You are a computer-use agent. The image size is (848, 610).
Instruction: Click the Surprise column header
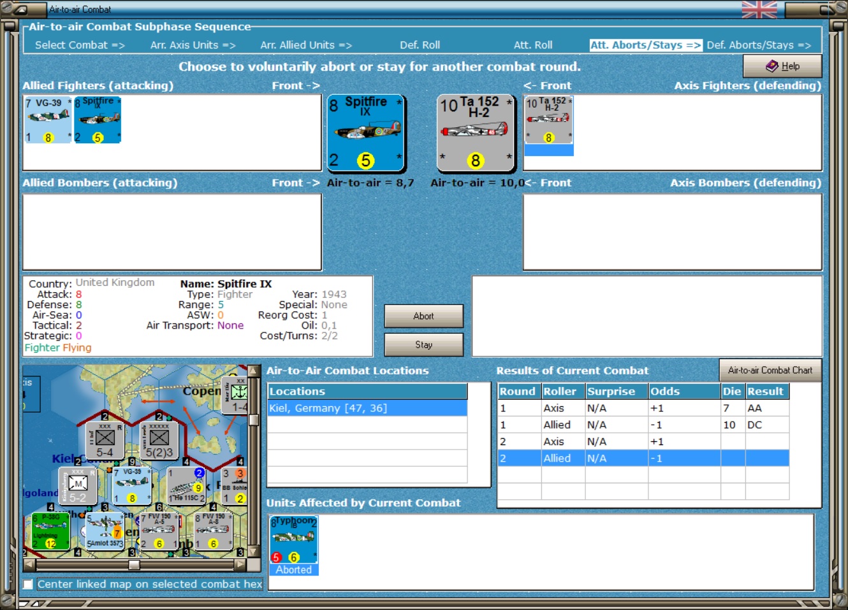coord(617,392)
